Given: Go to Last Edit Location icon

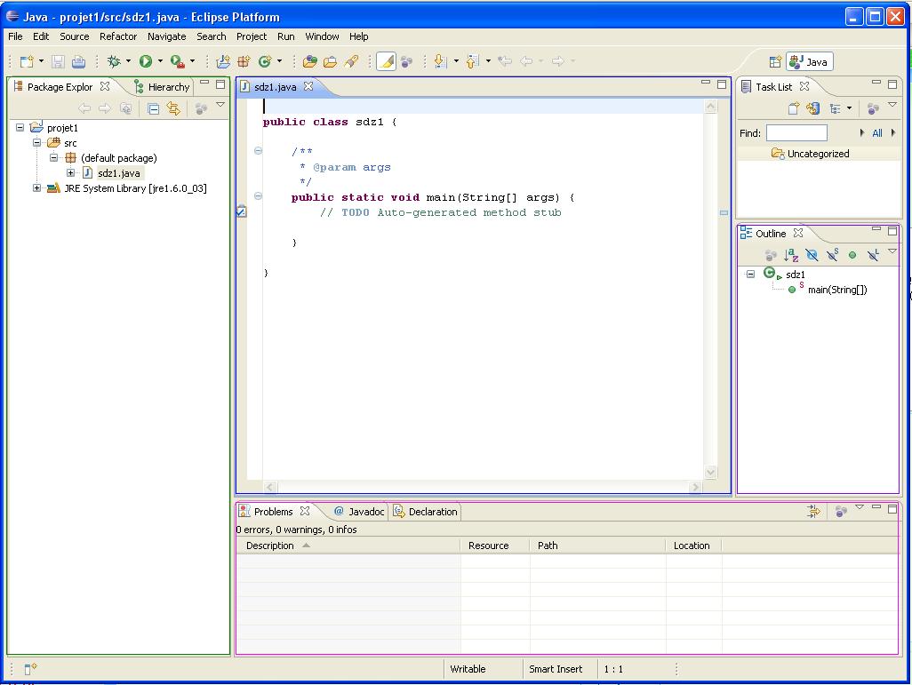Looking at the screenshot, I should pyautogui.click(x=504, y=61).
